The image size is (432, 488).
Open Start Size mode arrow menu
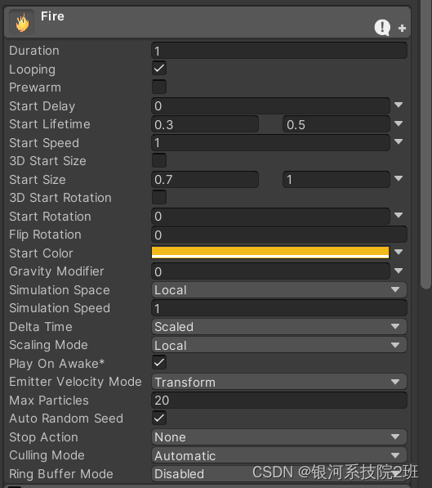pyautogui.click(x=399, y=178)
